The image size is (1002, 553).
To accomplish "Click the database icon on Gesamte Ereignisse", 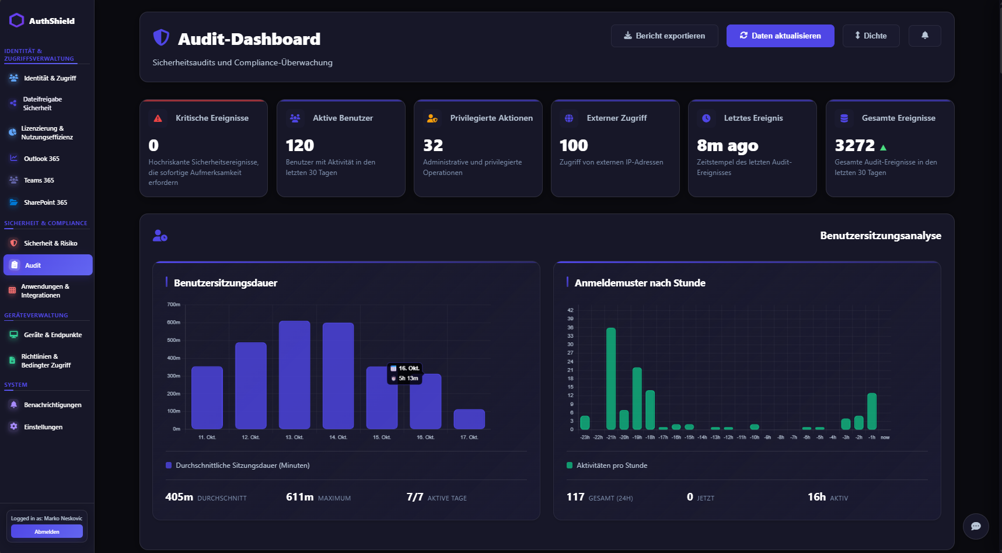I will pyautogui.click(x=844, y=118).
